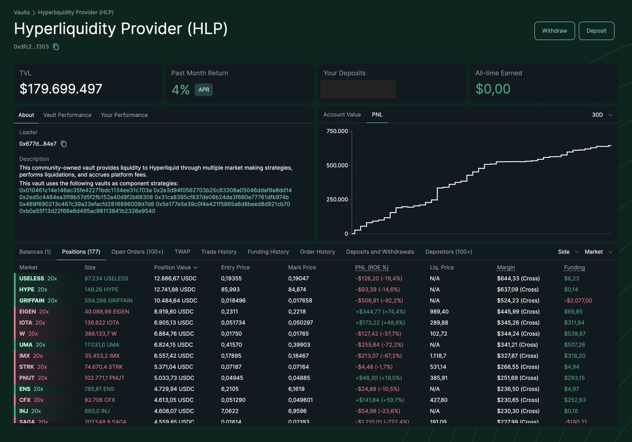Click the Deposit button

[x=596, y=31]
